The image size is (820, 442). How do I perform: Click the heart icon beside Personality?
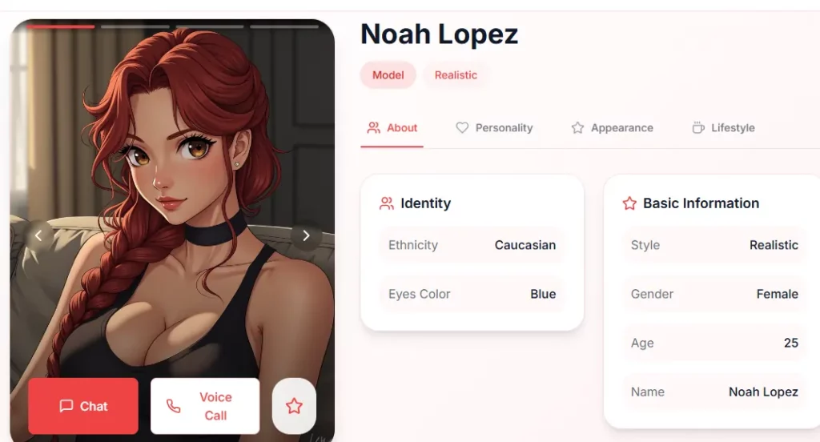pyautogui.click(x=462, y=127)
